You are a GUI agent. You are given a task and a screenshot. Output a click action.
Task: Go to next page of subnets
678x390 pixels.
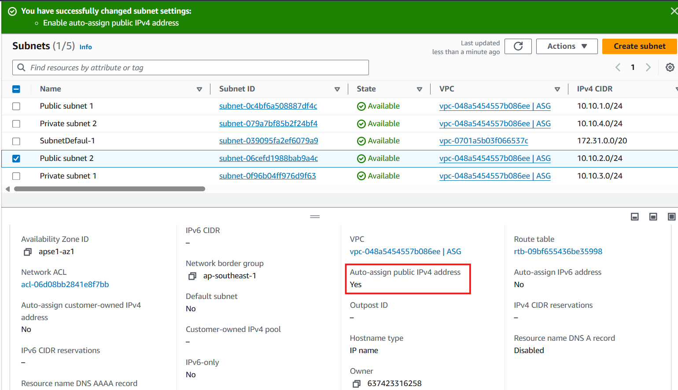point(648,67)
